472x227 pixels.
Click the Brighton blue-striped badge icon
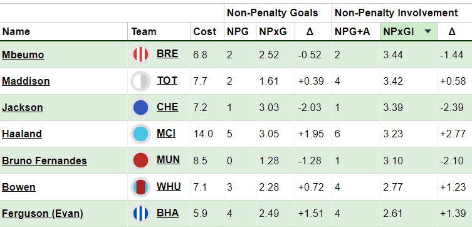pos(140,213)
